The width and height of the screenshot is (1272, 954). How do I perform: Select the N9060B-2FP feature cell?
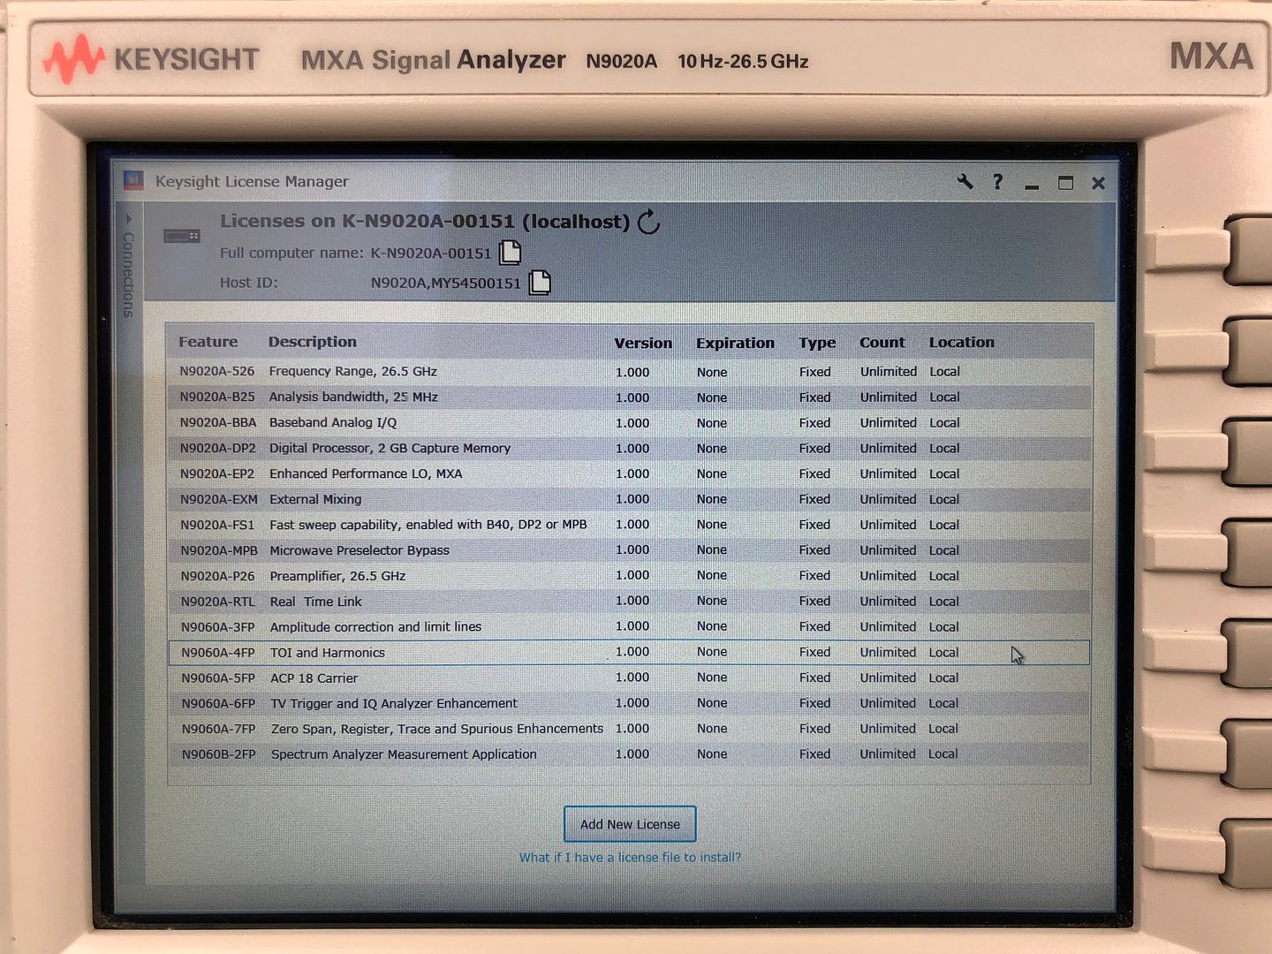coord(219,755)
